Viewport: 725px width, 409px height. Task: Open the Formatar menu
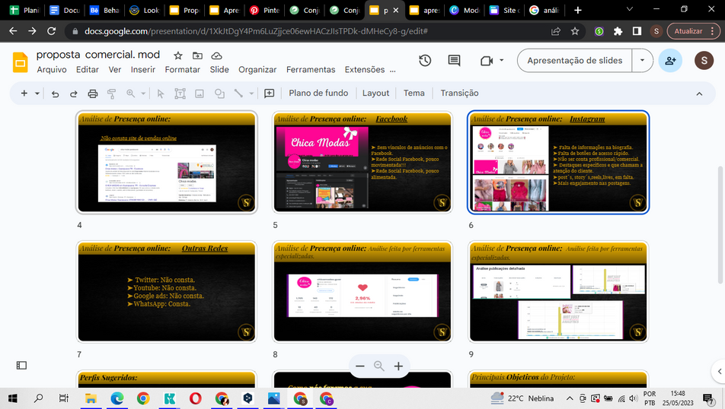tap(183, 70)
